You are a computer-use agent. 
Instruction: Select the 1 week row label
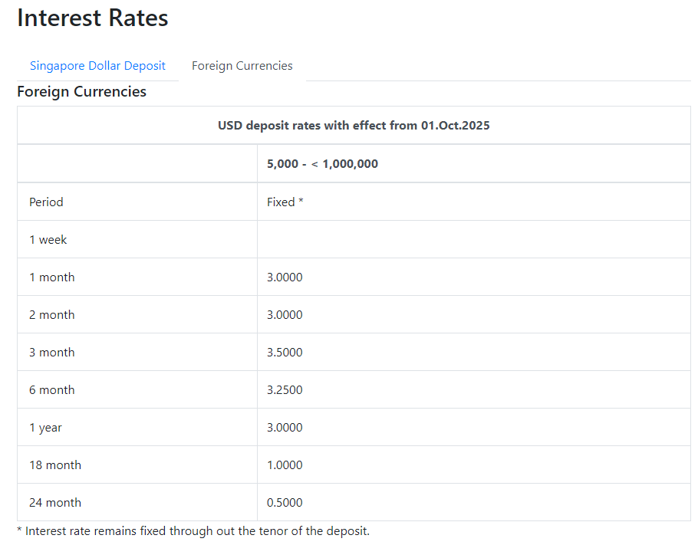pyautogui.click(x=48, y=240)
